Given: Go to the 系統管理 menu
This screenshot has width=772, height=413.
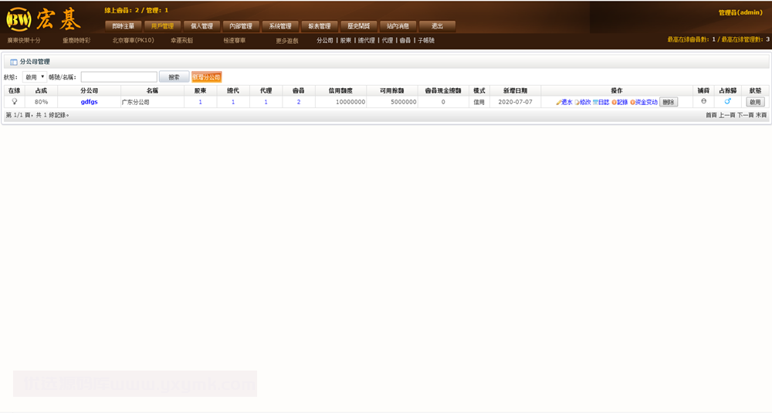Looking at the screenshot, I should (279, 26).
